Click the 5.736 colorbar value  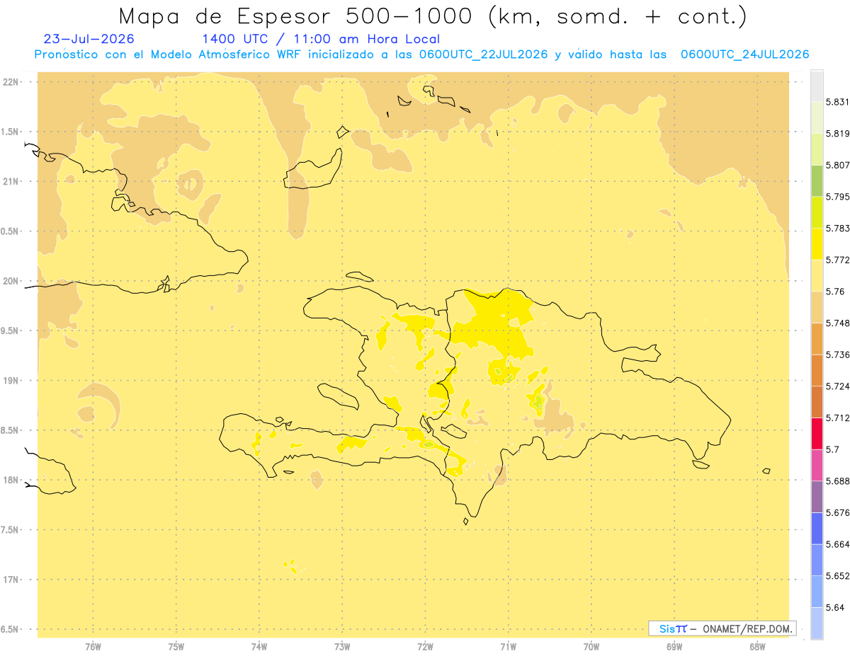[838, 355]
